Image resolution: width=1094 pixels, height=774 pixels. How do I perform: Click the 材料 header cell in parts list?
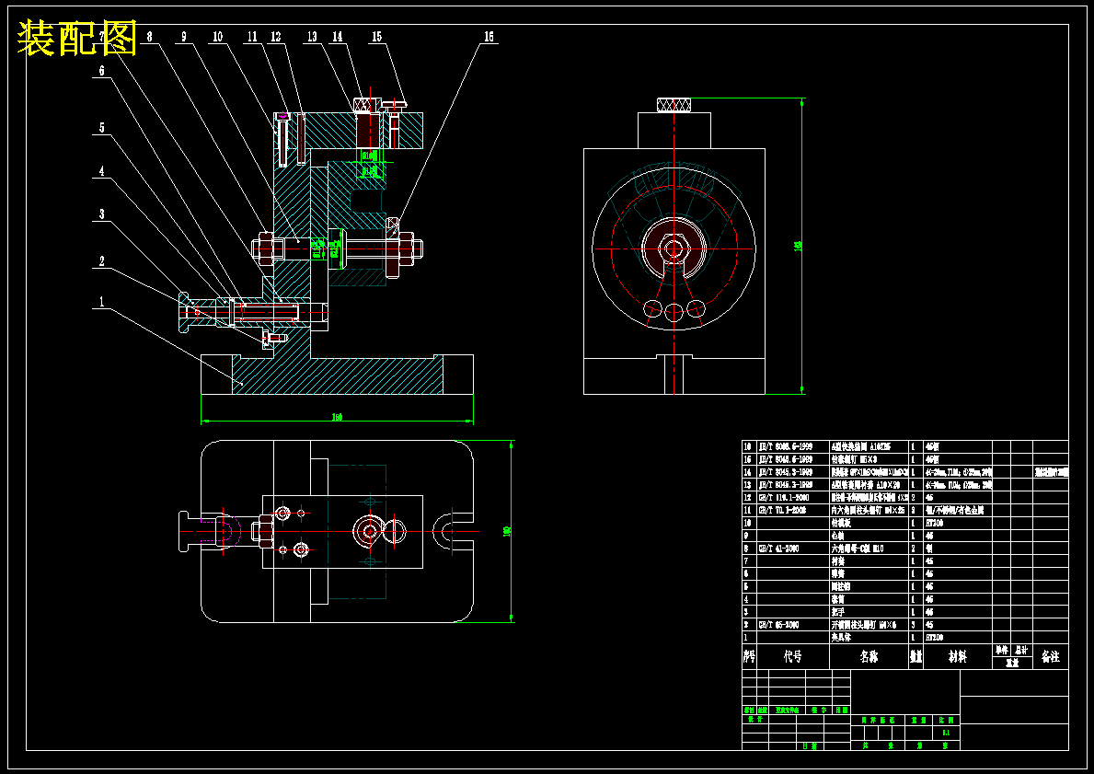point(958,657)
